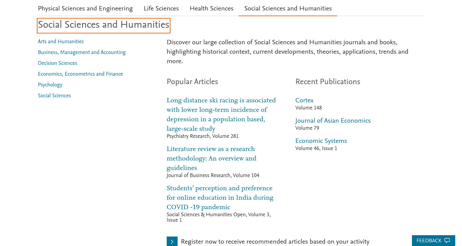Switch to Physical Sciences and Engineering tab
The image size is (462, 246).
coord(85,8)
